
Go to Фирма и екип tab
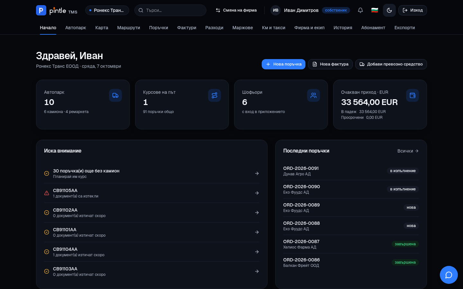[309, 28]
